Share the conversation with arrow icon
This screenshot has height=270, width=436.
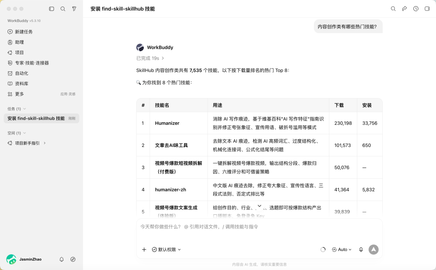405,8
